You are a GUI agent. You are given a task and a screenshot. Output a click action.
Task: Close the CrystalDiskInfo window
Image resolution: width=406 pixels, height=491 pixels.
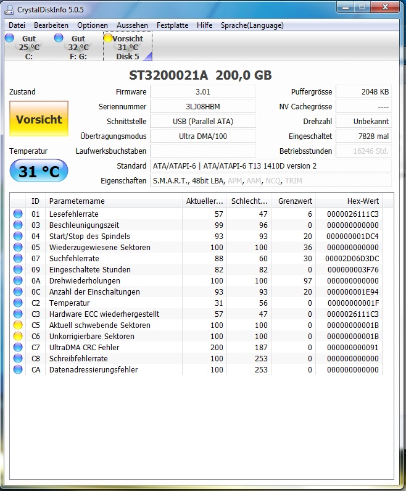pos(385,7)
